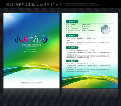Select the right resume content page
This screenshot has width=121, height=106.
[90, 51]
